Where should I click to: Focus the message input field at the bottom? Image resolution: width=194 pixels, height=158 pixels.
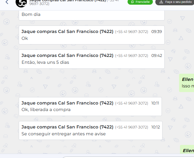pyautogui.click(x=128, y=156)
